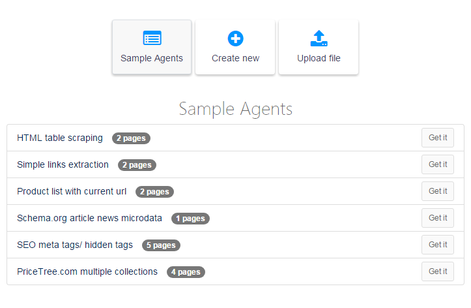
Task: Get the HTML table scraping agent
Action: 438,138
